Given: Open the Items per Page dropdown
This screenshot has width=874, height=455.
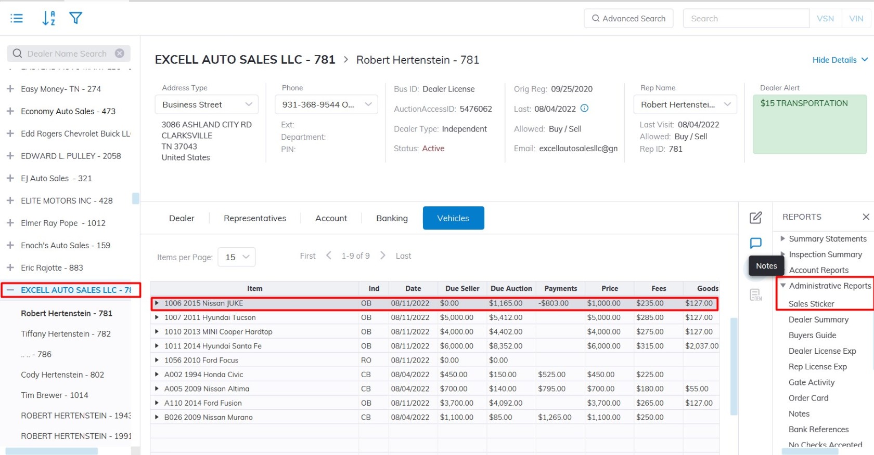Looking at the screenshot, I should [x=237, y=257].
